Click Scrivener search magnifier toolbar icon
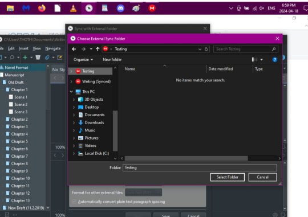Screen dimensions: 308x217 pos(12,58)
